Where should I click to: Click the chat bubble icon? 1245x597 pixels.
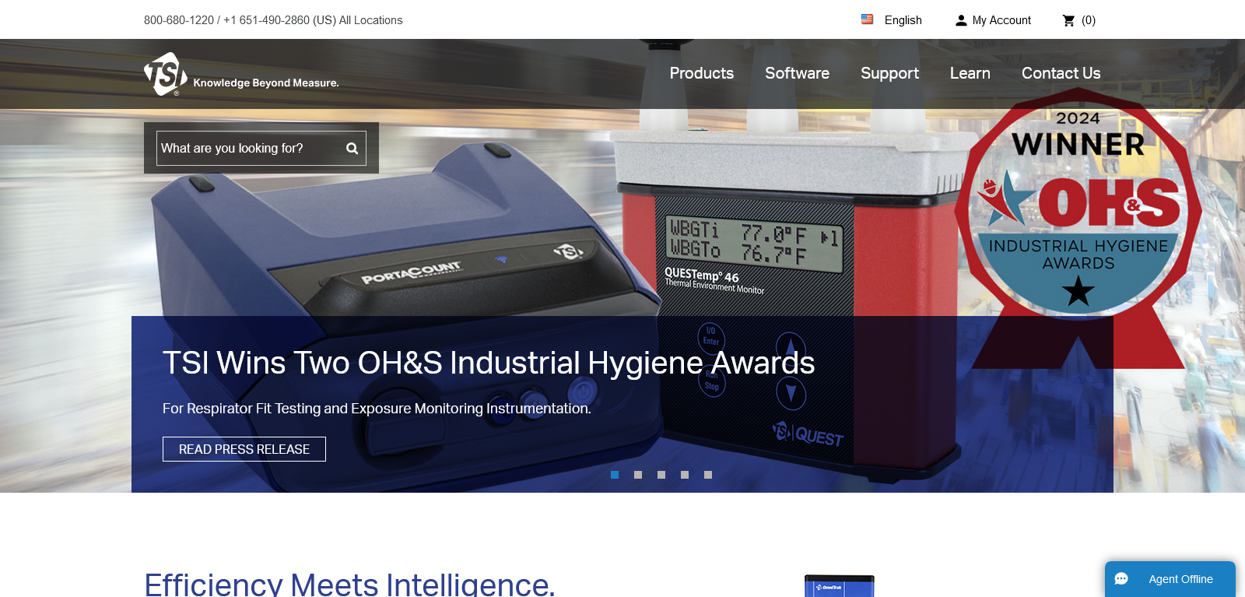tap(1121, 579)
